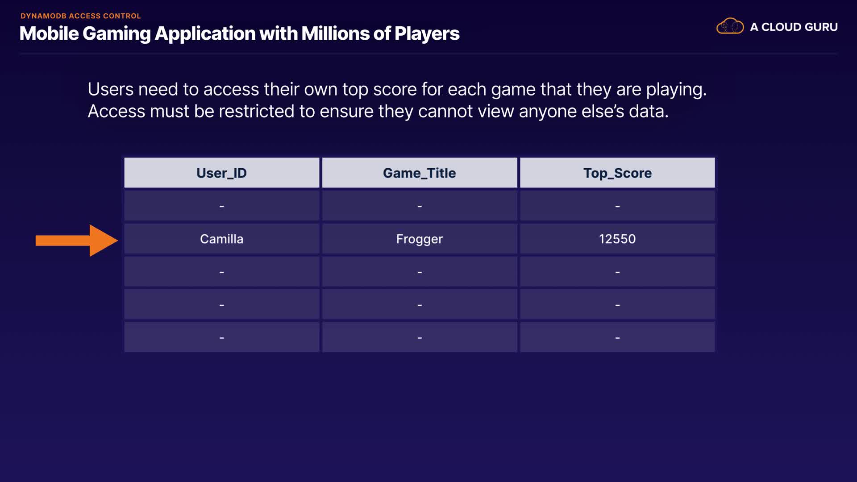The image size is (857, 482).
Task: Select the User_ID column header
Action: (221, 173)
